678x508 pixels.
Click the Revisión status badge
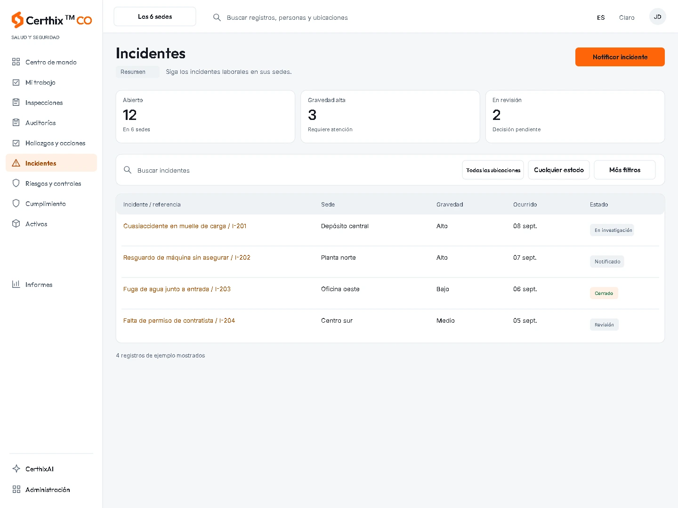click(604, 325)
